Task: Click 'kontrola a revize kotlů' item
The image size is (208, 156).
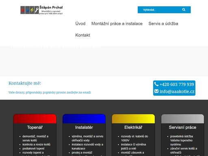Action: coord(36,144)
